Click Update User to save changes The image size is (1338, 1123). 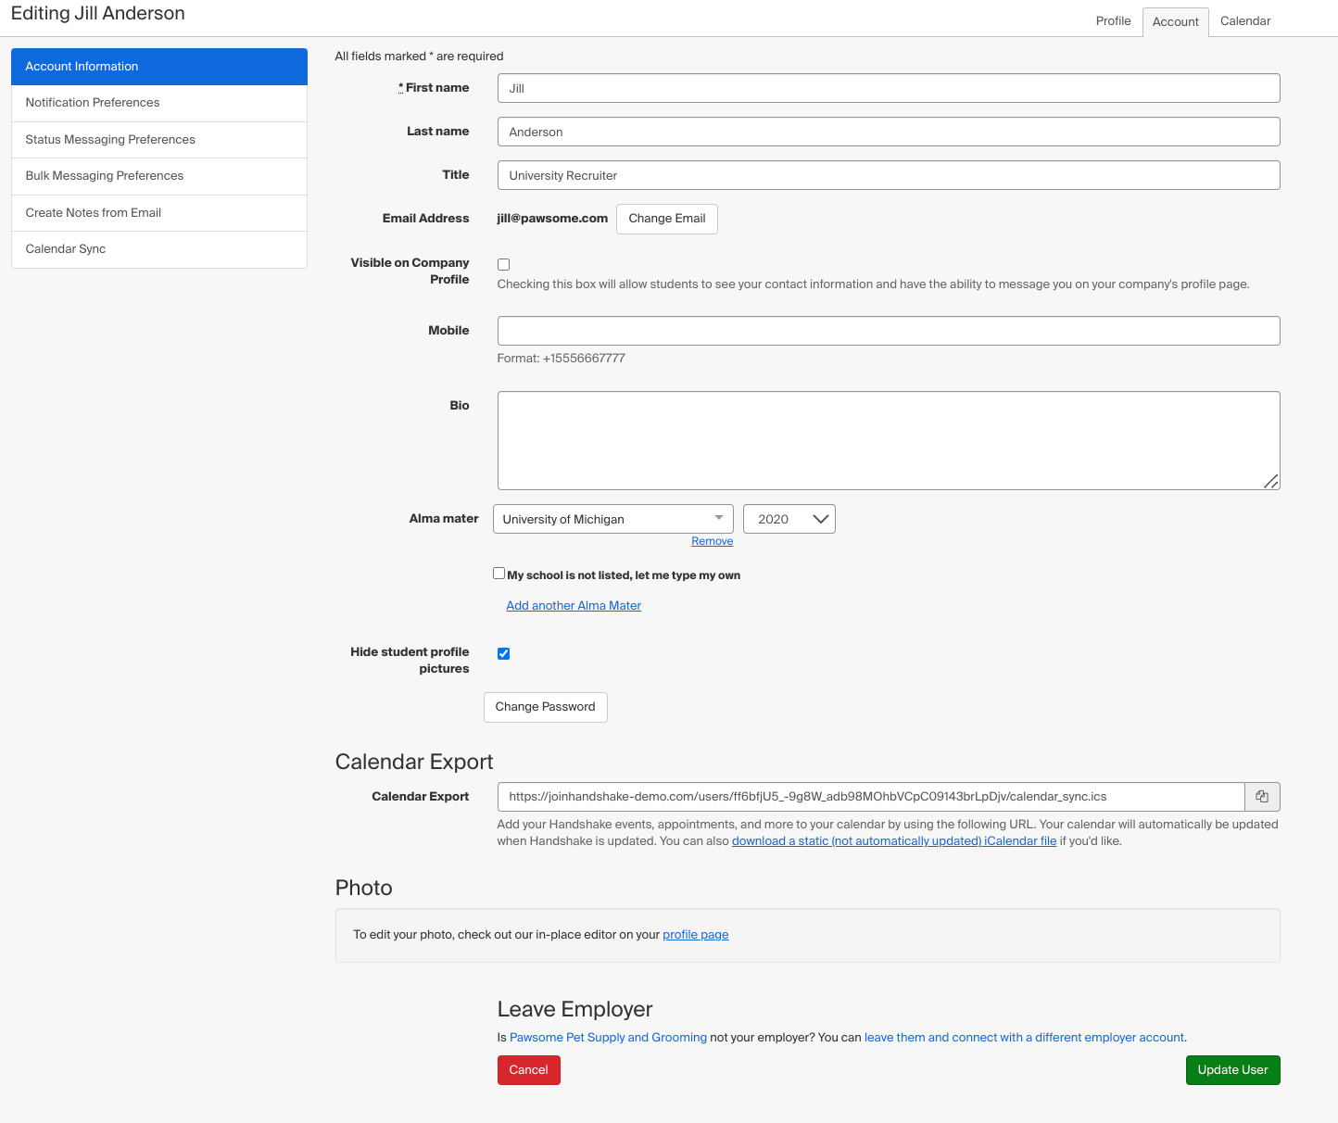click(x=1232, y=1070)
